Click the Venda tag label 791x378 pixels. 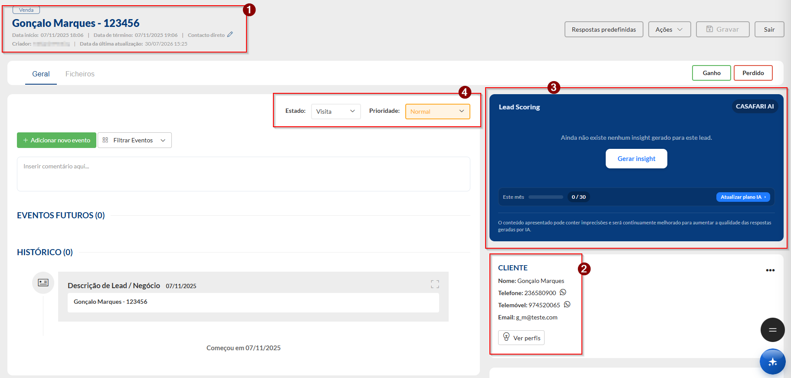tap(26, 10)
